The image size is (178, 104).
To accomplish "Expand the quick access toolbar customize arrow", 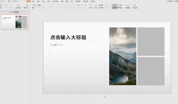I will click(x=25, y=1).
